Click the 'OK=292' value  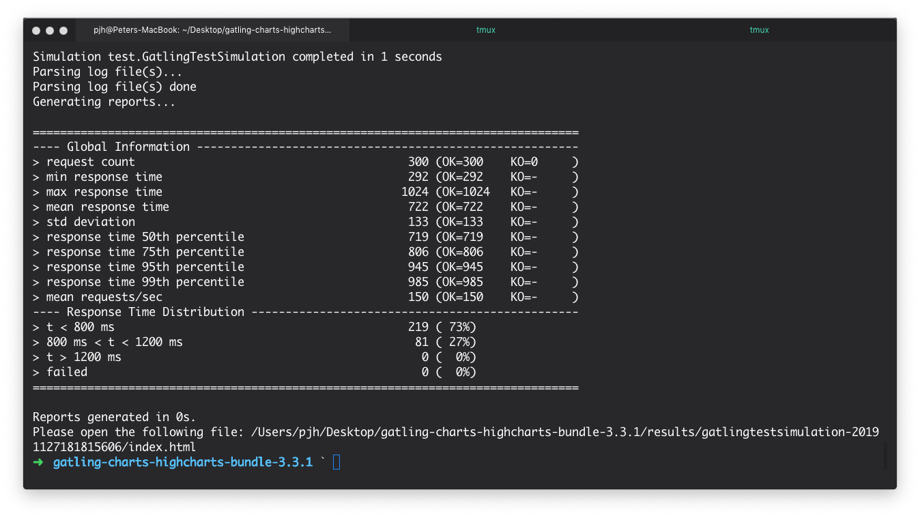463,177
